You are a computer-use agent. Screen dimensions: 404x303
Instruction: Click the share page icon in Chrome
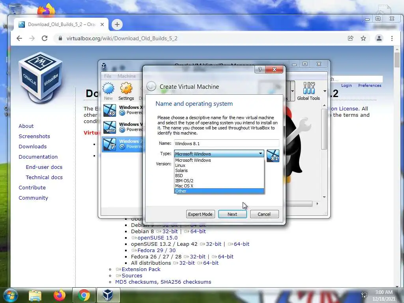point(350,38)
